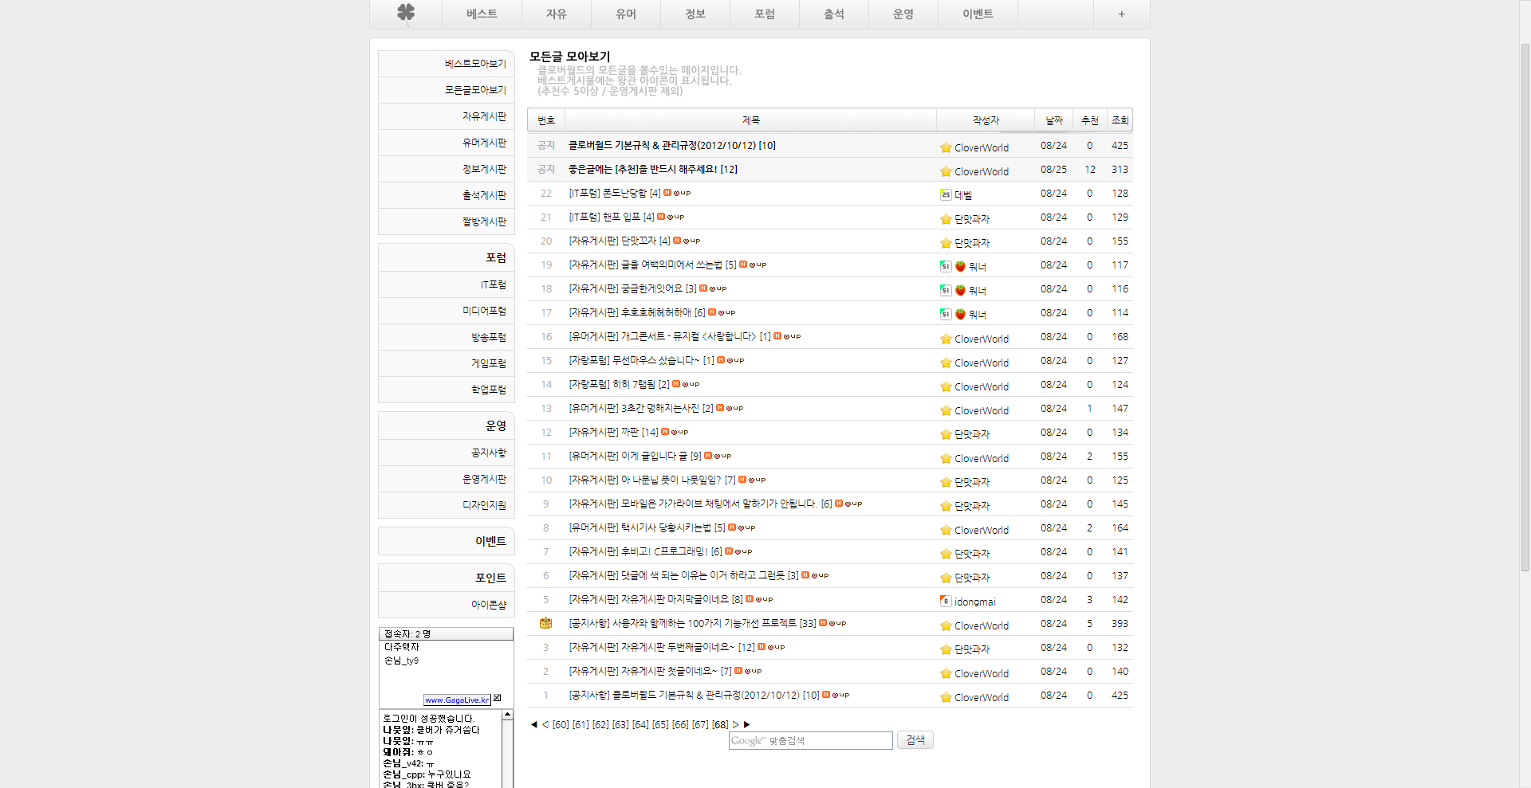The height and width of the screenshot is (788, 1531).
Task: Go to page [64] in pagination
Action: tap(640, 724)
